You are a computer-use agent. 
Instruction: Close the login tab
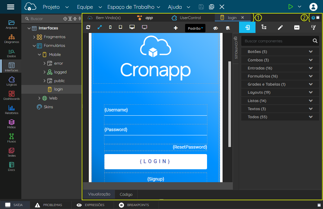pyautogui.click(x=243, y=17)
